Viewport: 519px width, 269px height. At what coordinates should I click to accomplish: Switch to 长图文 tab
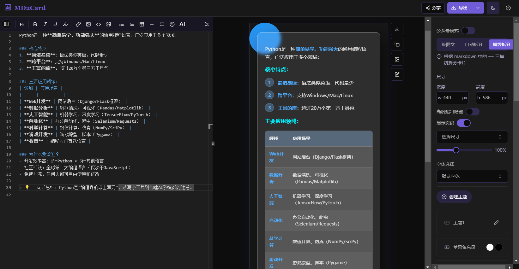coord(448,44)
